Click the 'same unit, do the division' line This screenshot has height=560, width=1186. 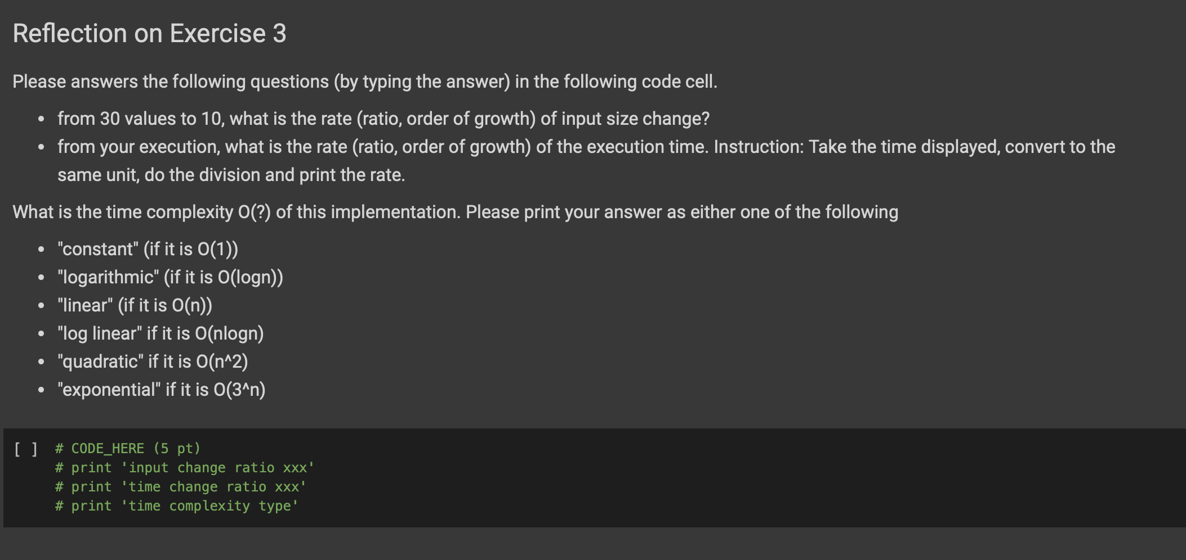[x=231, y=175]
